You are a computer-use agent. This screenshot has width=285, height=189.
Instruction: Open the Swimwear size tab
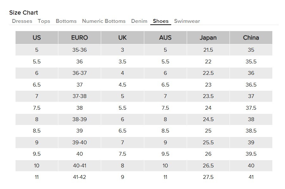pos(187,21)
